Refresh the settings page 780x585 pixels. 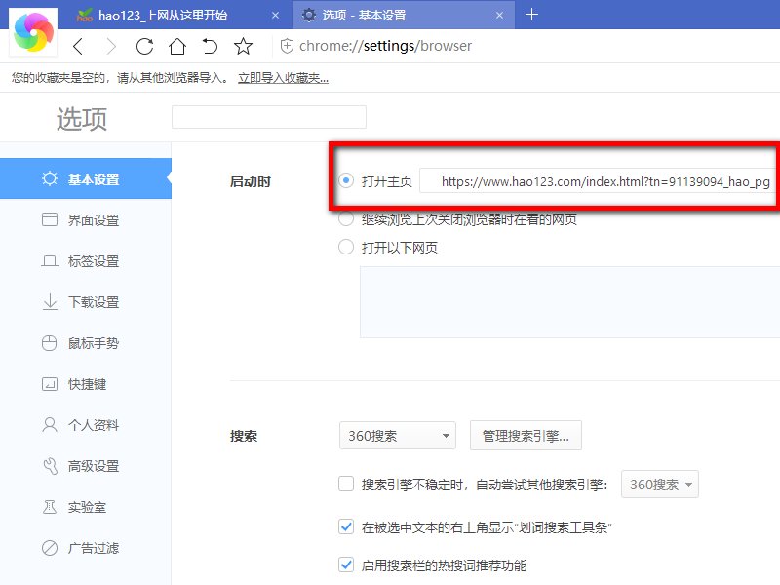(x=144, y=46)
